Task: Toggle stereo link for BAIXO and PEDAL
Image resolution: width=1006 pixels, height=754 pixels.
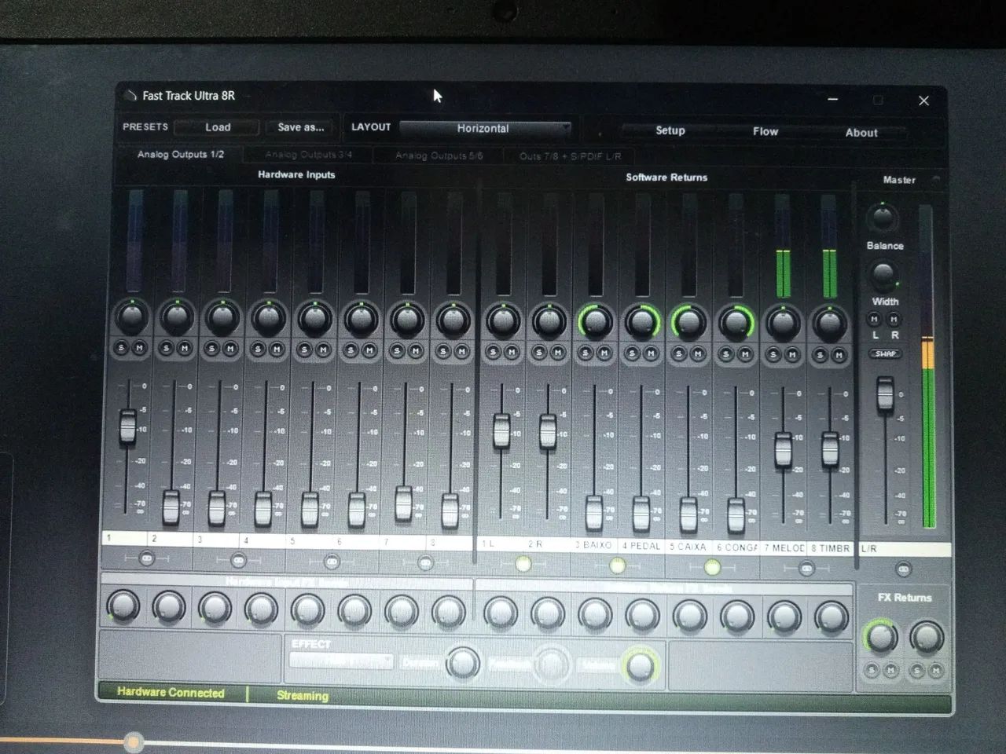Action: pos(618,565)
